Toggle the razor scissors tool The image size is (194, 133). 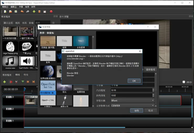[x=16, y=82]
